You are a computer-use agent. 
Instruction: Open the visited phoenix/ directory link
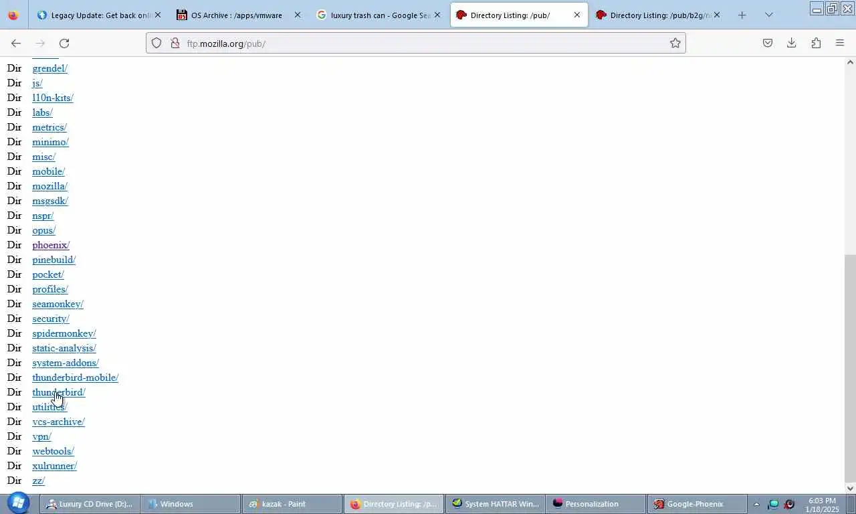pyautogui.click(x=51, y=245)
